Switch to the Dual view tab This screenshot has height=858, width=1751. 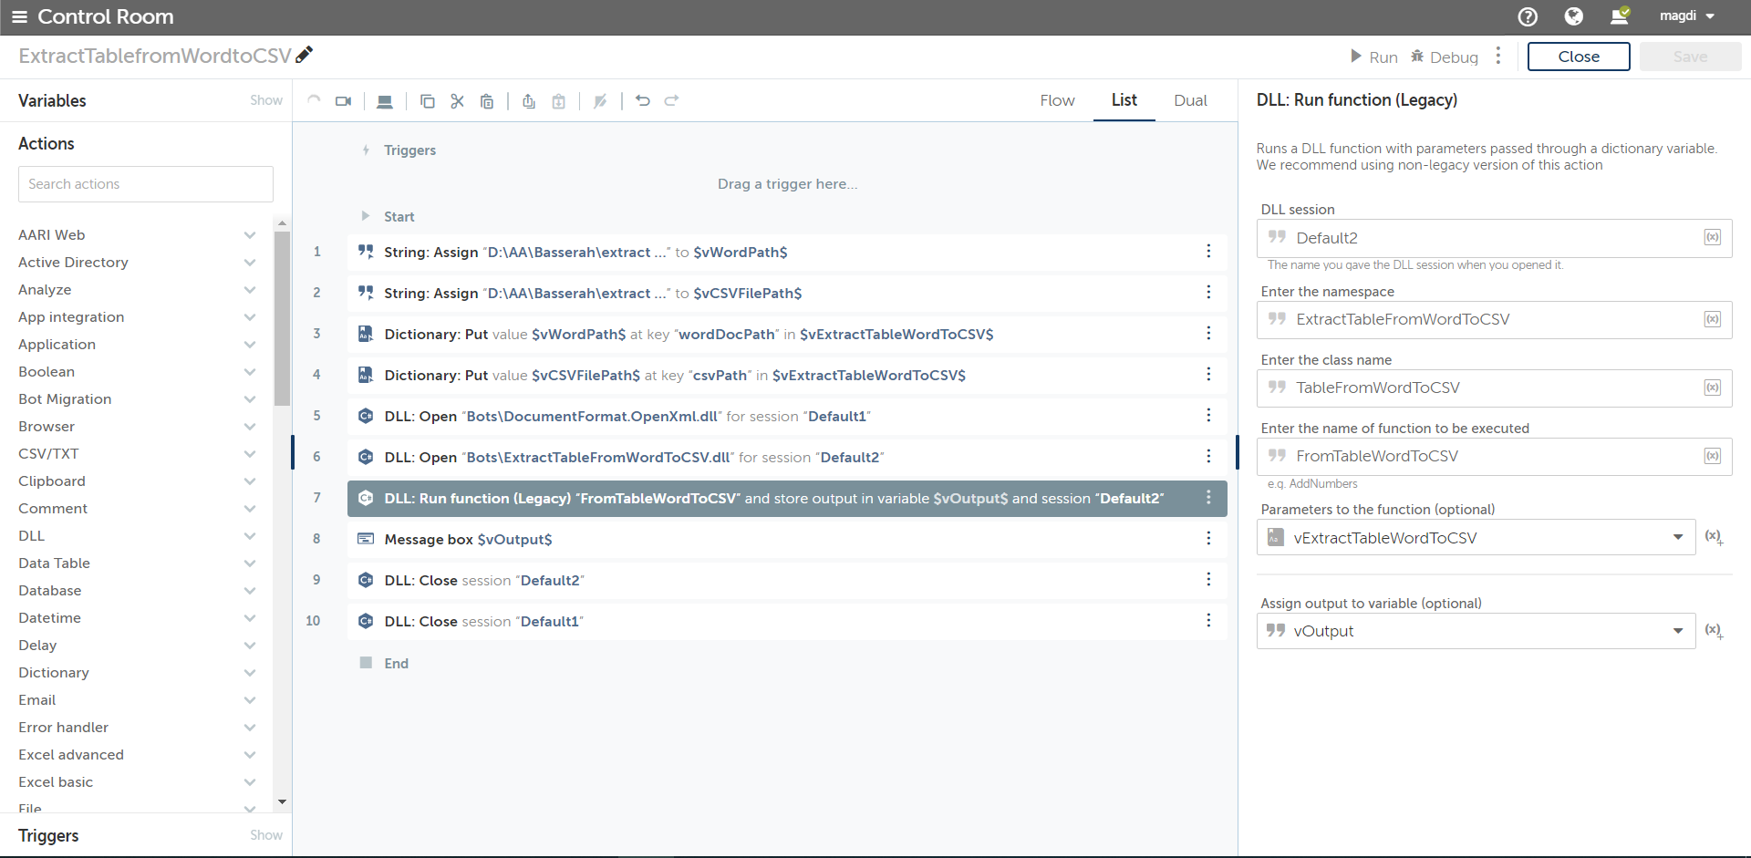coord(1190,100)
